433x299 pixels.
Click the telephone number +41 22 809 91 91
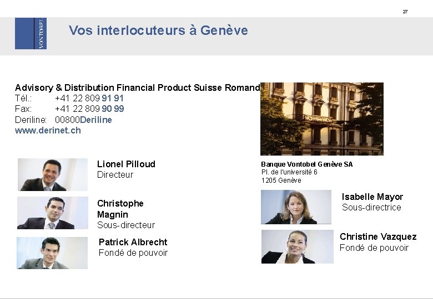pos(89,99)
